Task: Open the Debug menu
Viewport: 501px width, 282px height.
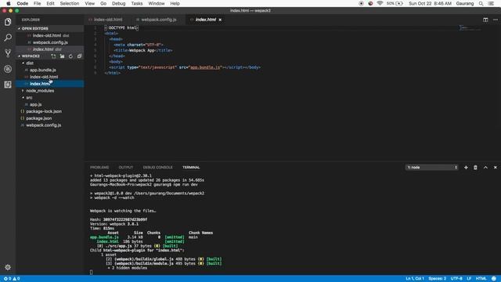Action: coord(118,3)
